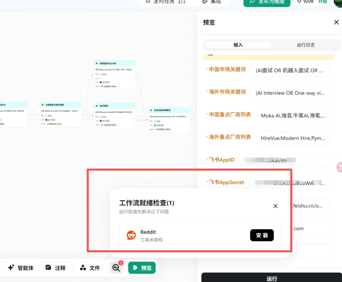This screenshot has height=282, width=342.
Task: Click the 飞书AppID input field
Action: [285, 160]
